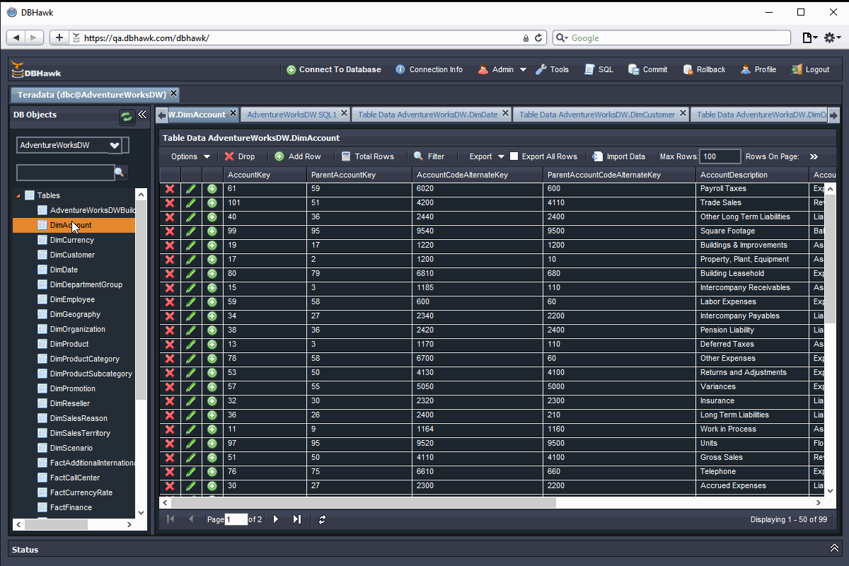The image size is (849, 566).
Task: Expand the Status panel
Action: click(x=833, y=549)
